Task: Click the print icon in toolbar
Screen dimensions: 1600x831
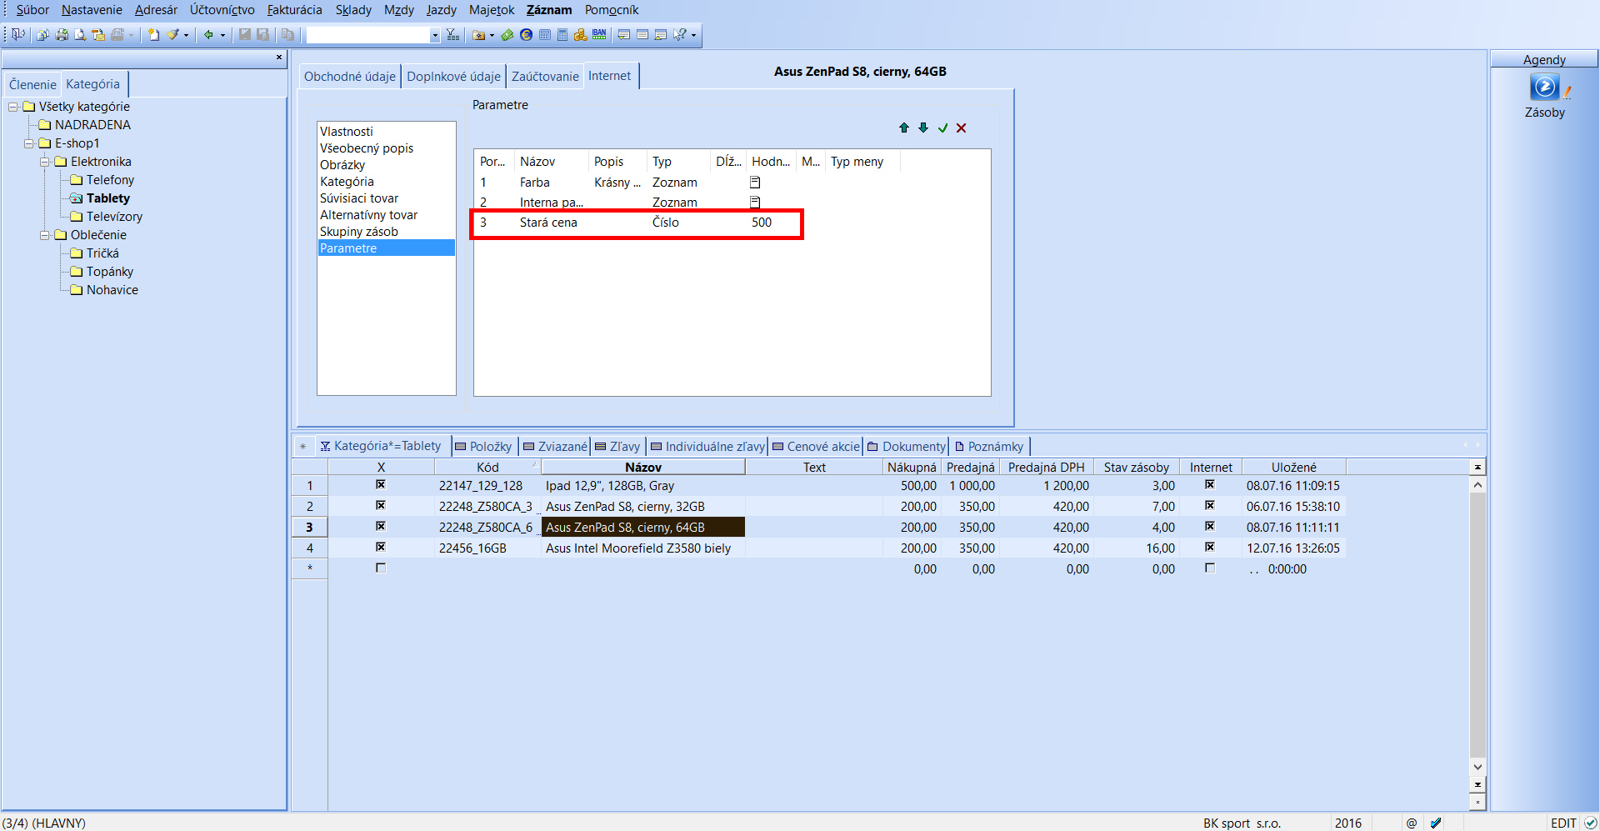Action: (62, 34)
